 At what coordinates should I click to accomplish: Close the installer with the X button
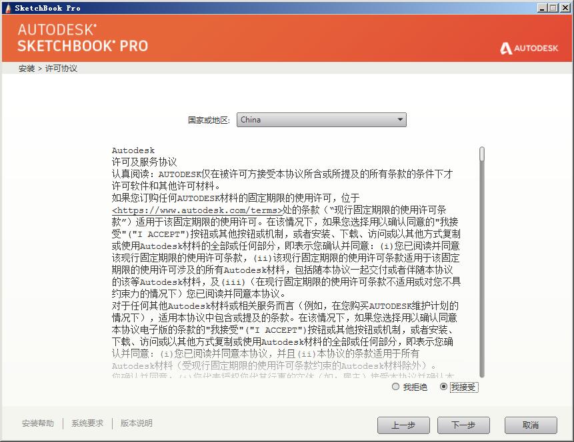pos(565,8)
